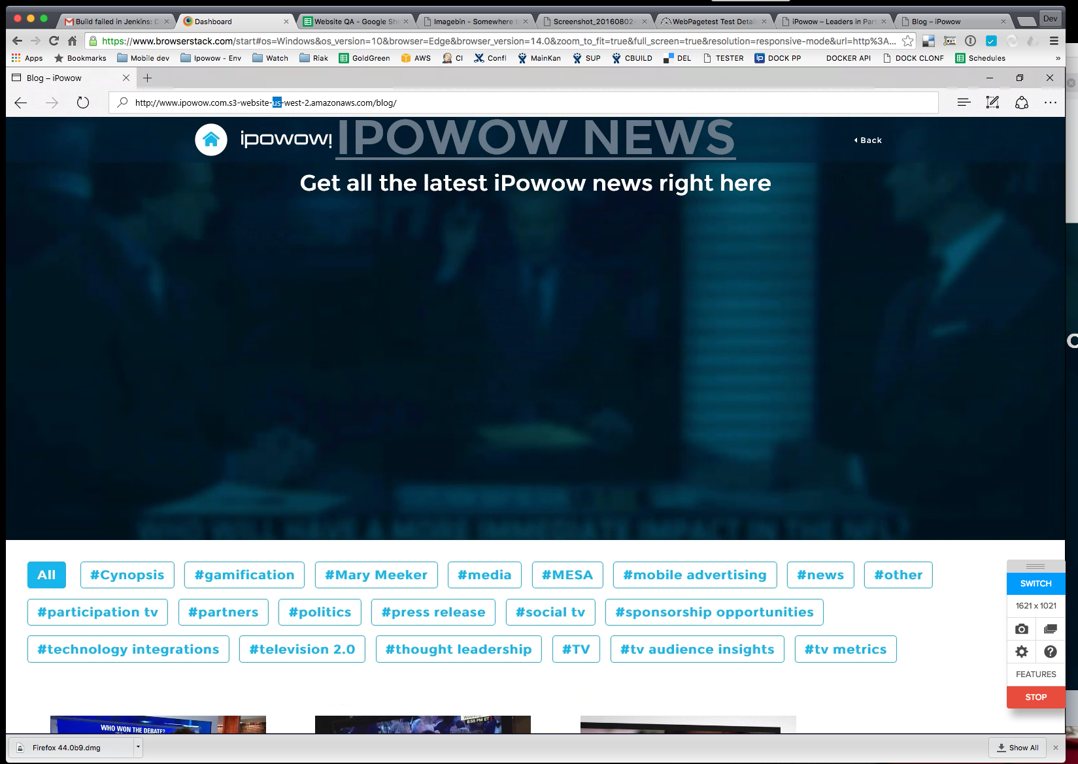Image resolution: width=1078 pixels, height=764 pixels.
Task: Filter by #MESA tag
Action: (x=567, y=575)
